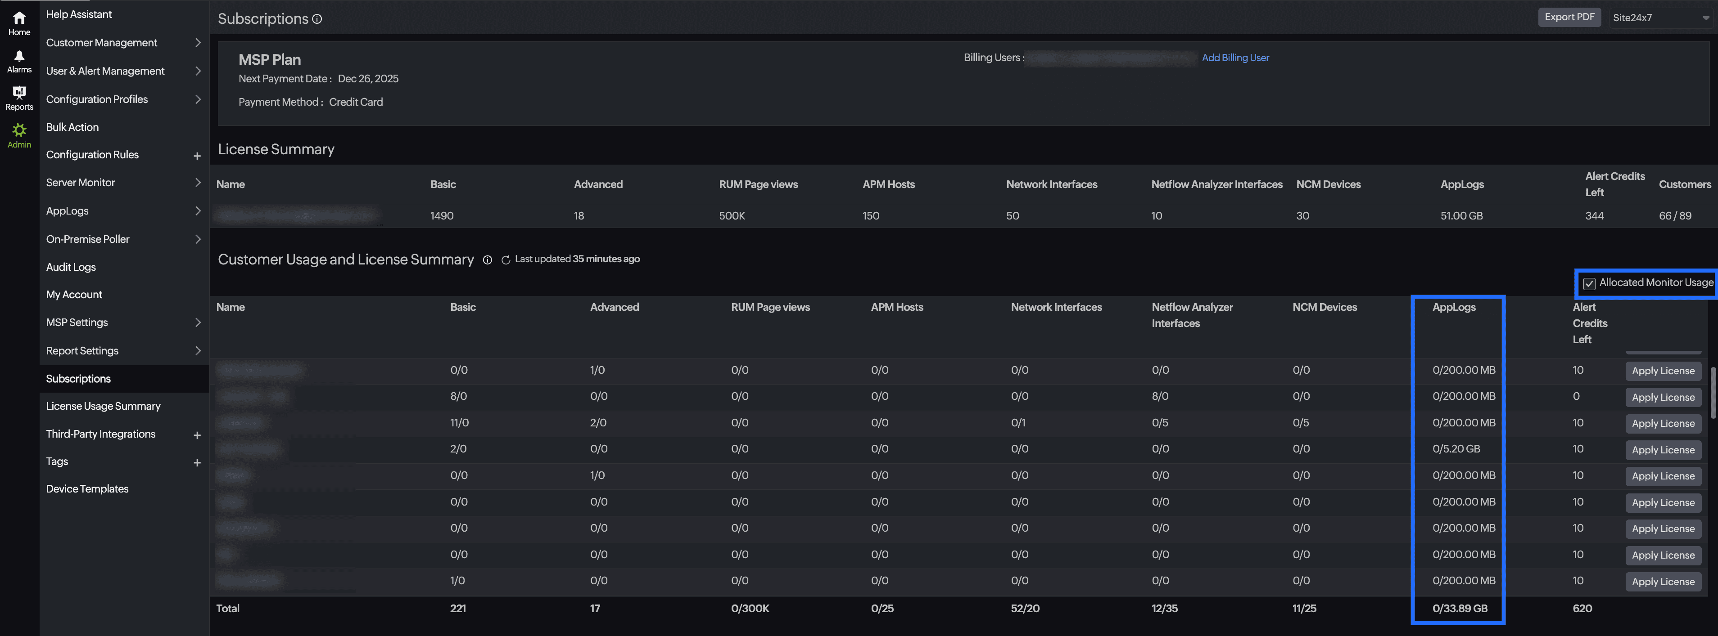Viewport: 1718px width, 636px height.
Task: Expand the Server Monitor submenu
Action: point(197,183)
